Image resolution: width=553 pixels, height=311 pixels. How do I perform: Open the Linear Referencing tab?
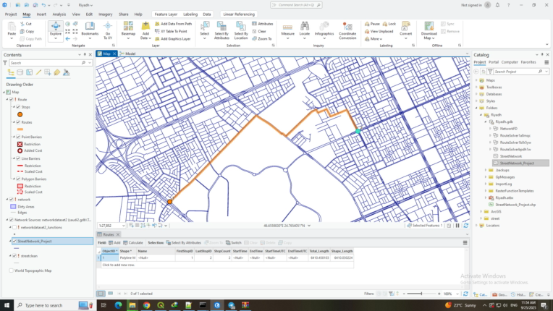239,14
